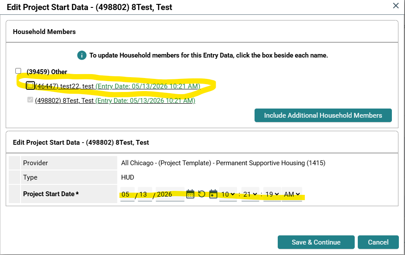Click the day field showing 13

pyautogui.click(x=145, y=194)
